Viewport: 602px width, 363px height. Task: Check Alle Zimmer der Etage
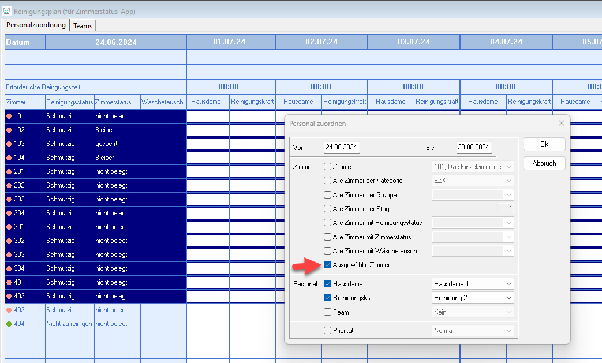pyautogui.click(x=327, y=209)
